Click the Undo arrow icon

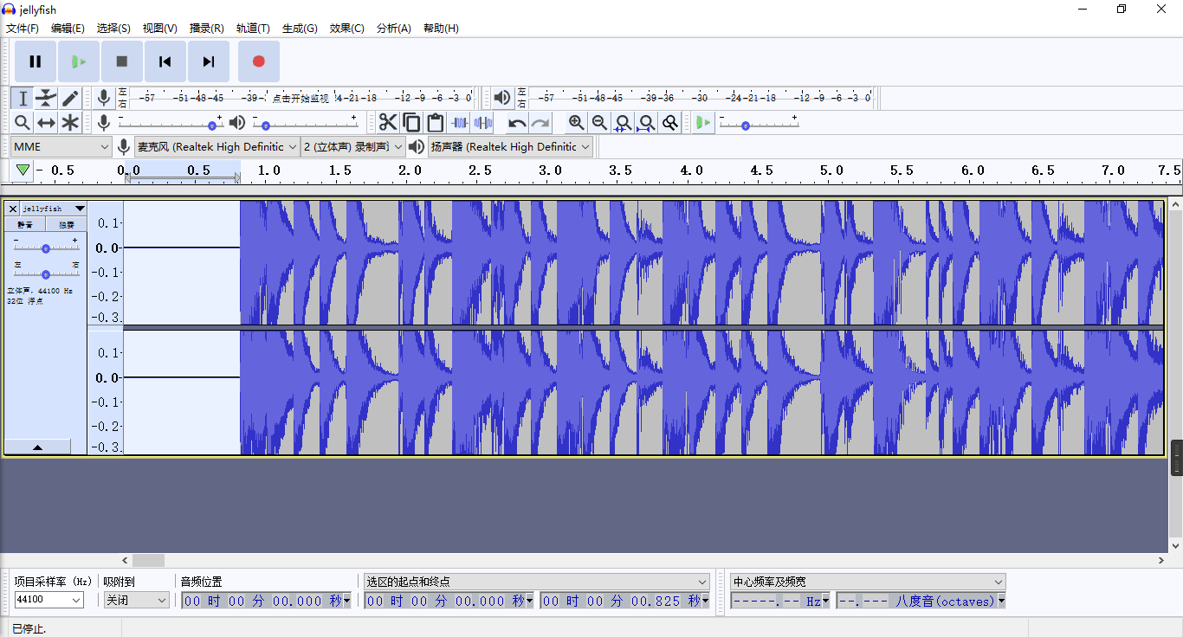pos(517,123)
